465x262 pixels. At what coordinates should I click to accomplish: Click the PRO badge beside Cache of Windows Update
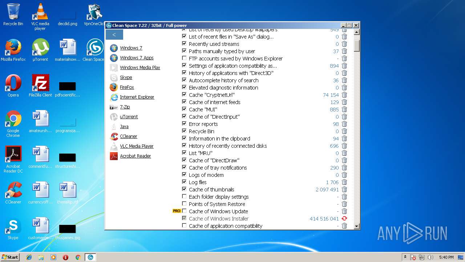pos(177,211)
